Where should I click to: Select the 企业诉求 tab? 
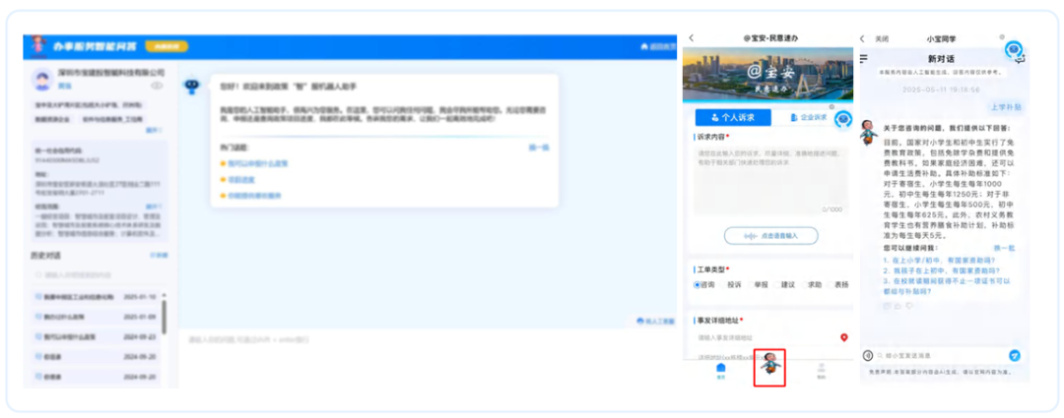(809, 117)
